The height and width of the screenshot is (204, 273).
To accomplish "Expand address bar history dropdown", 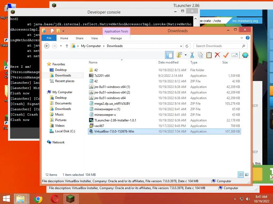I will (x=181, y=46).
